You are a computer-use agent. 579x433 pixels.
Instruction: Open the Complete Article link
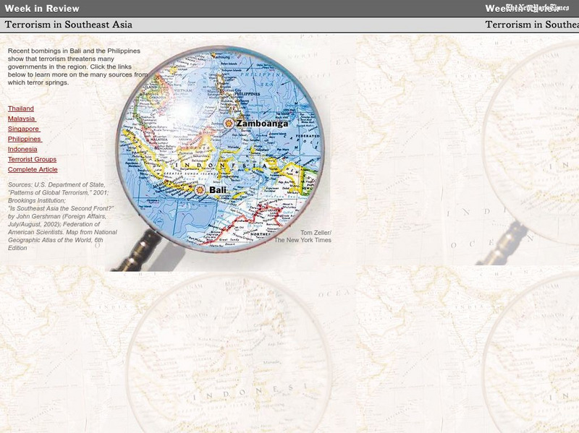coord(33,169)
